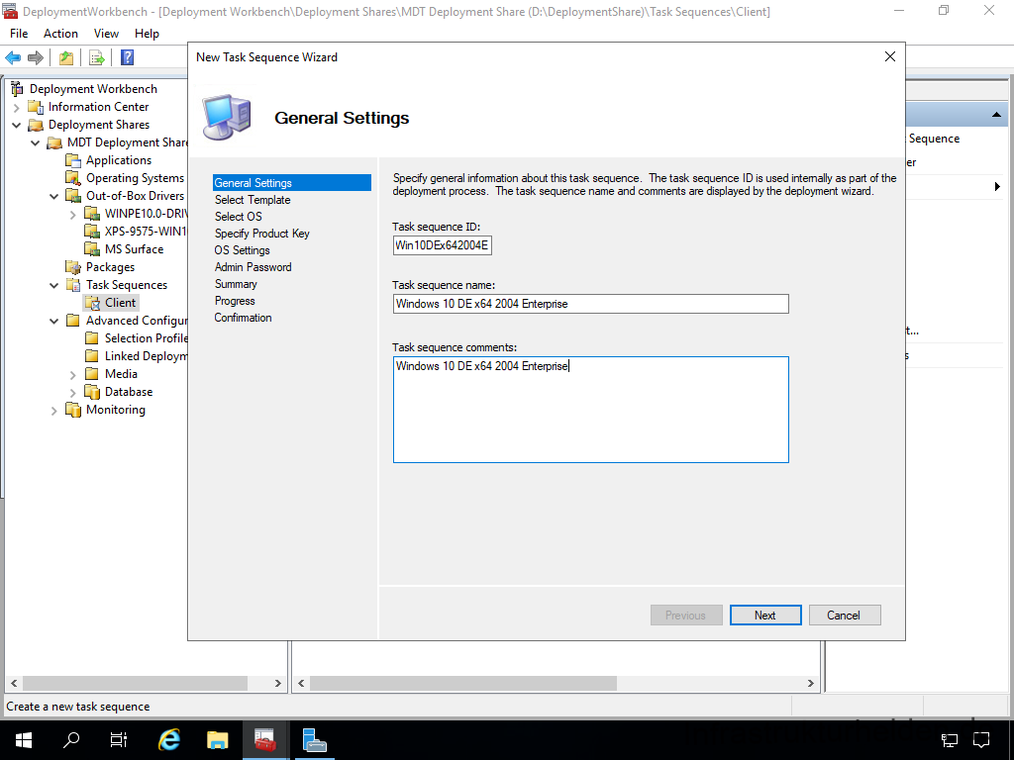1014x760 pixels.
Task: Collapse the Task Sequences node
Action: 54,286
